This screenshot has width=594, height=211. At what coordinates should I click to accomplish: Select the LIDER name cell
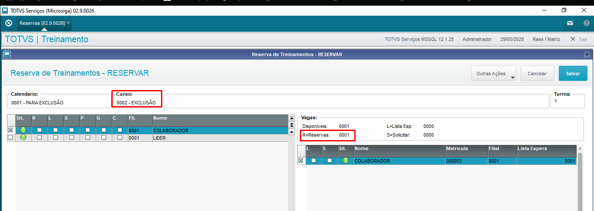[220, 137]
